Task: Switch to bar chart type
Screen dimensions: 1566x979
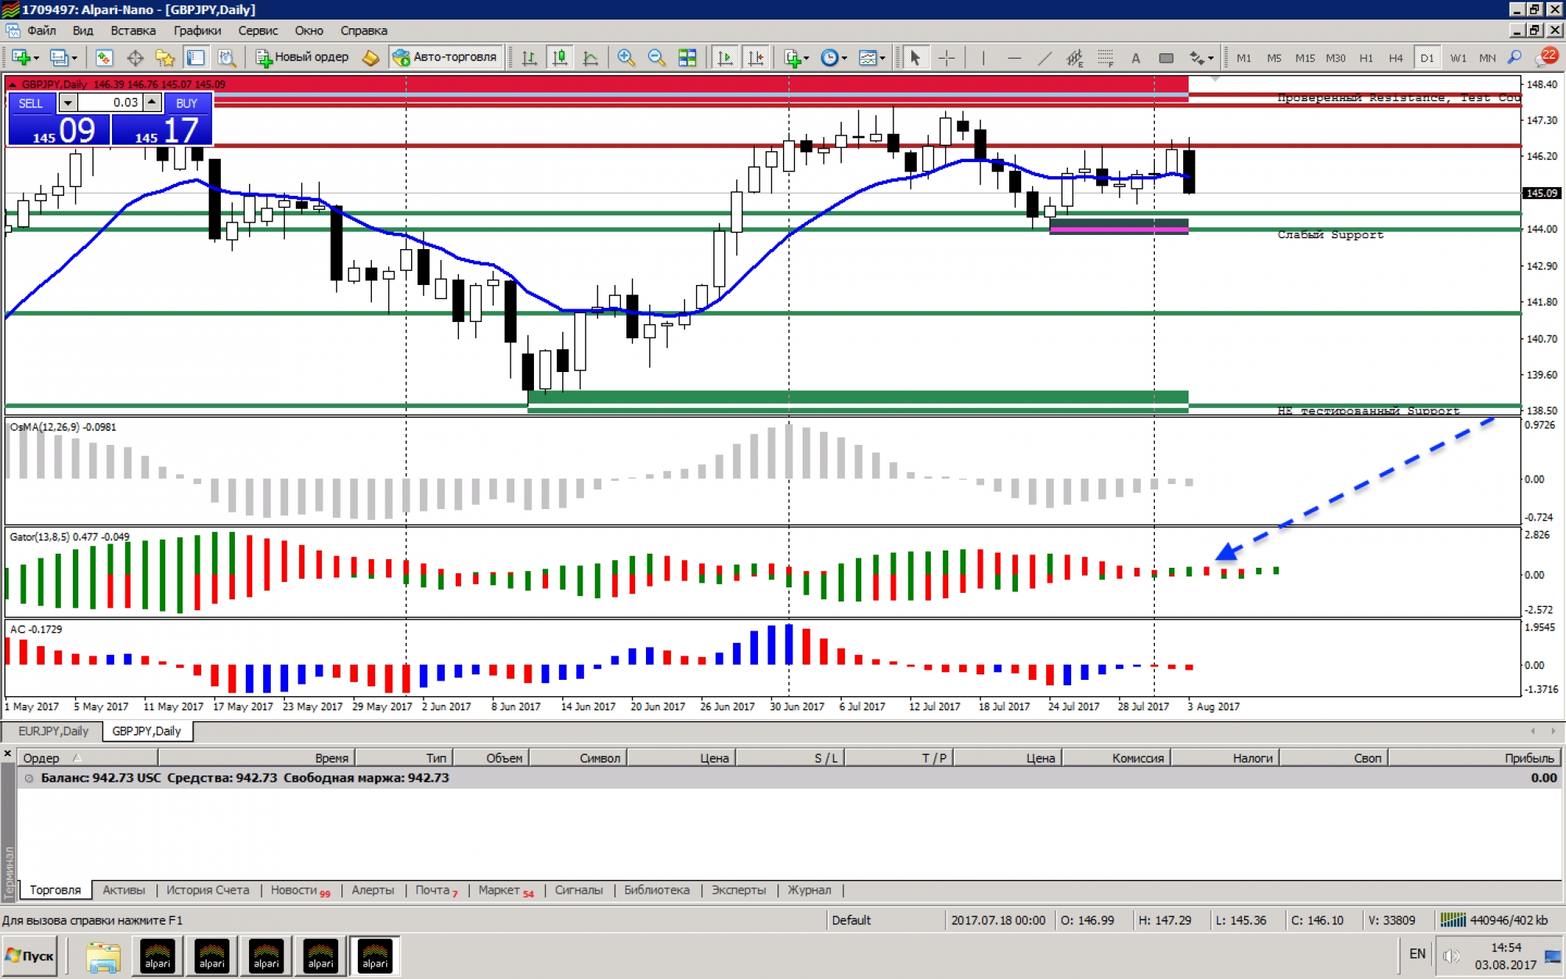Action: pyautogui.click(x=529, y=57)
